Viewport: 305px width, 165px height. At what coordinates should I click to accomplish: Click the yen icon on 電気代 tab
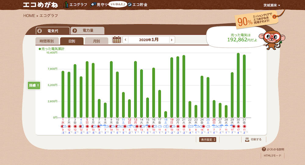point(40,31)
